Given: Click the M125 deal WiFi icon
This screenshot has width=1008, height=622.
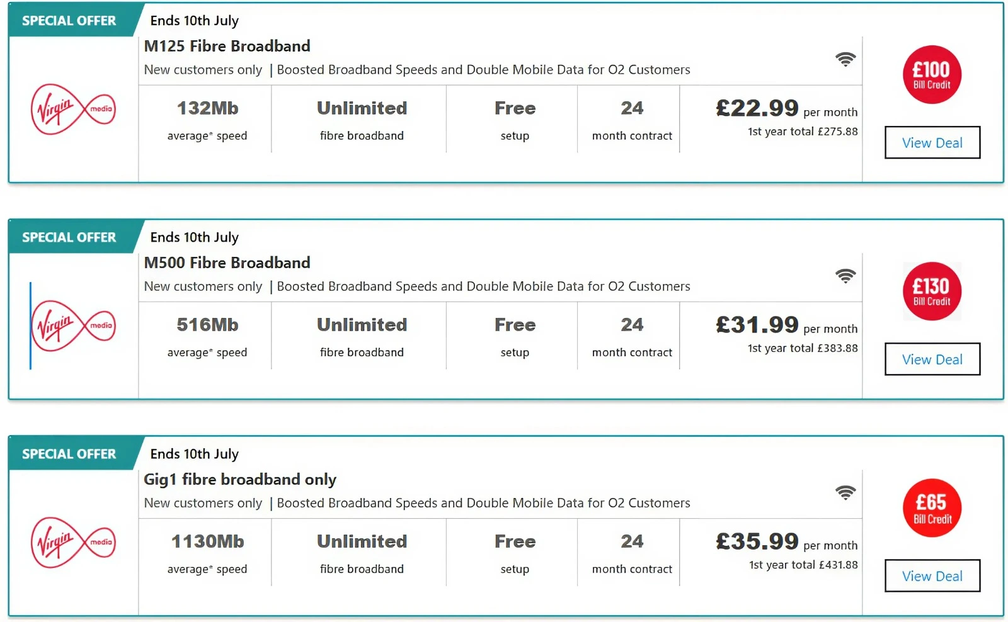Looking at the screenshot, I should coord(845,59).
